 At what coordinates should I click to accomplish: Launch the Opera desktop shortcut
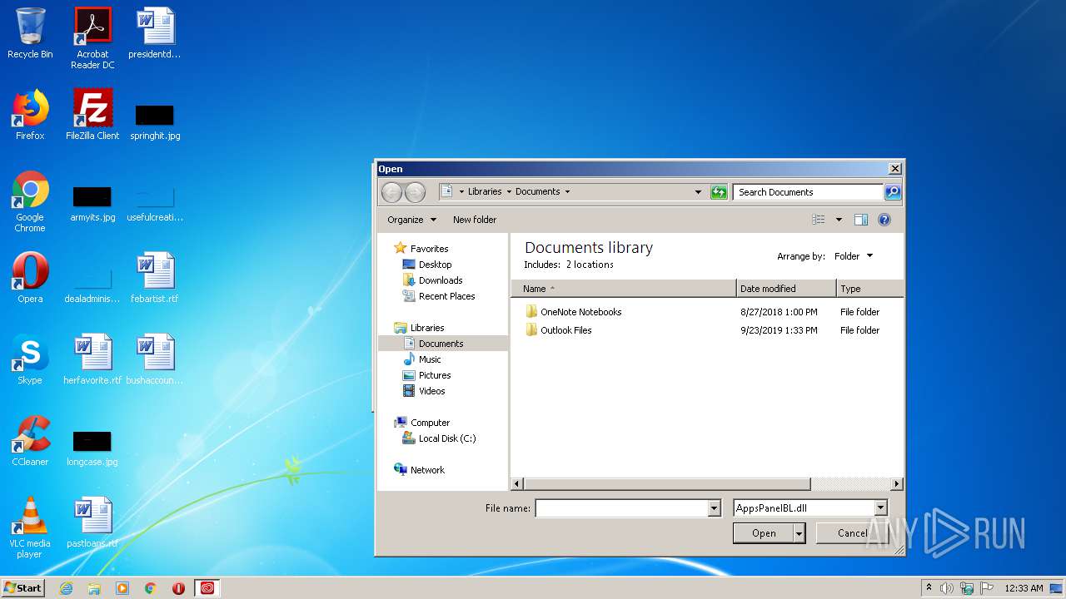[30, 278]
